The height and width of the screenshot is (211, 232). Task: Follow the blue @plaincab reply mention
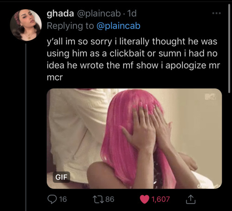point(118,26)
